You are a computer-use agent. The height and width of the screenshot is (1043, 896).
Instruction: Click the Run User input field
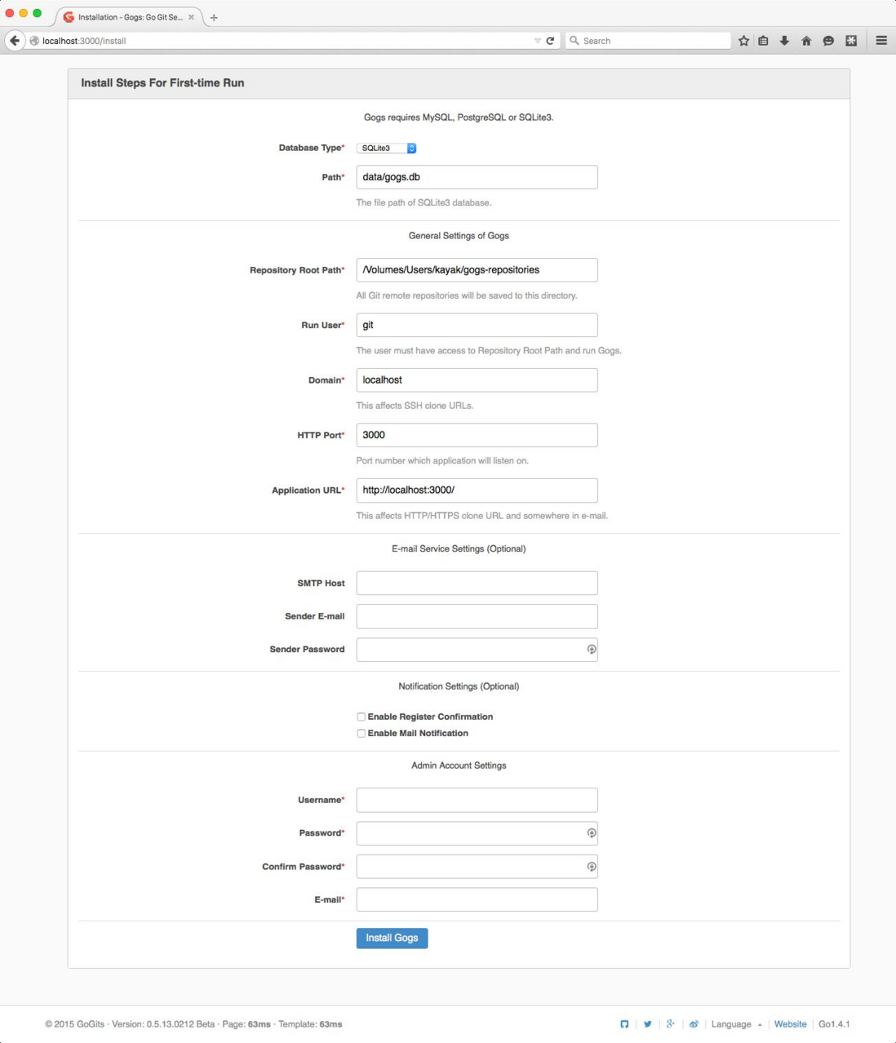pyautogui.click(x=477, y=325)
